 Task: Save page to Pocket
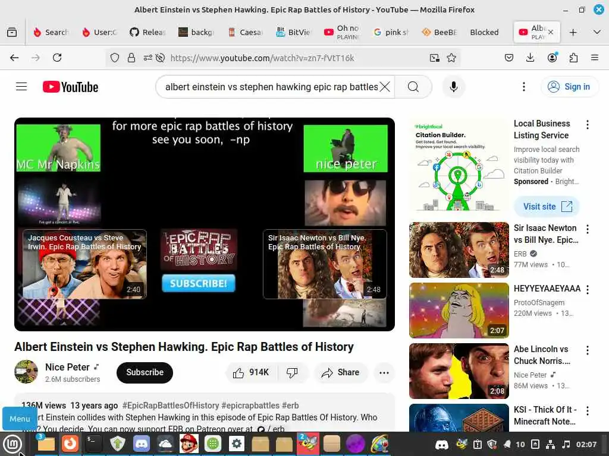pyautogui.click(x=509, y=58)
